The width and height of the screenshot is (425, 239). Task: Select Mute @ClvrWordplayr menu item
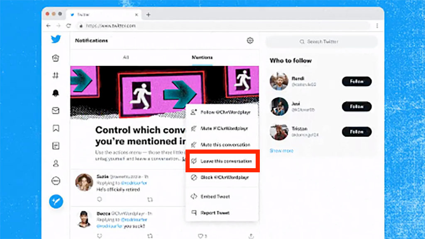coord(222,128)
